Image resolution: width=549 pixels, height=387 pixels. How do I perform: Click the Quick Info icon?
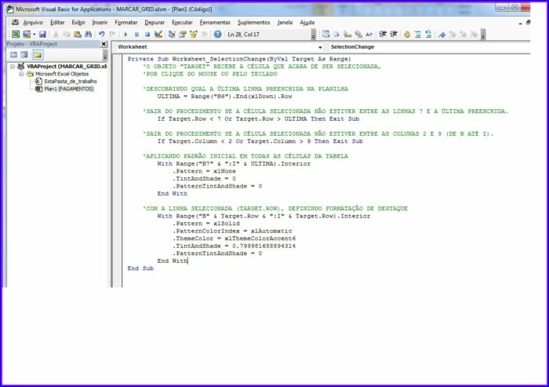[x=347, y=34]
